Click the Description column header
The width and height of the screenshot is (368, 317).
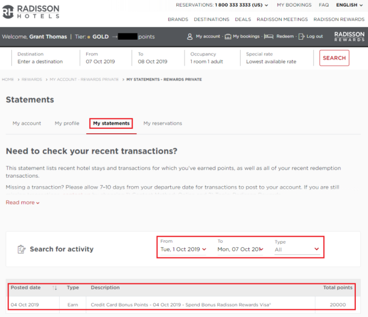(105, 287)
